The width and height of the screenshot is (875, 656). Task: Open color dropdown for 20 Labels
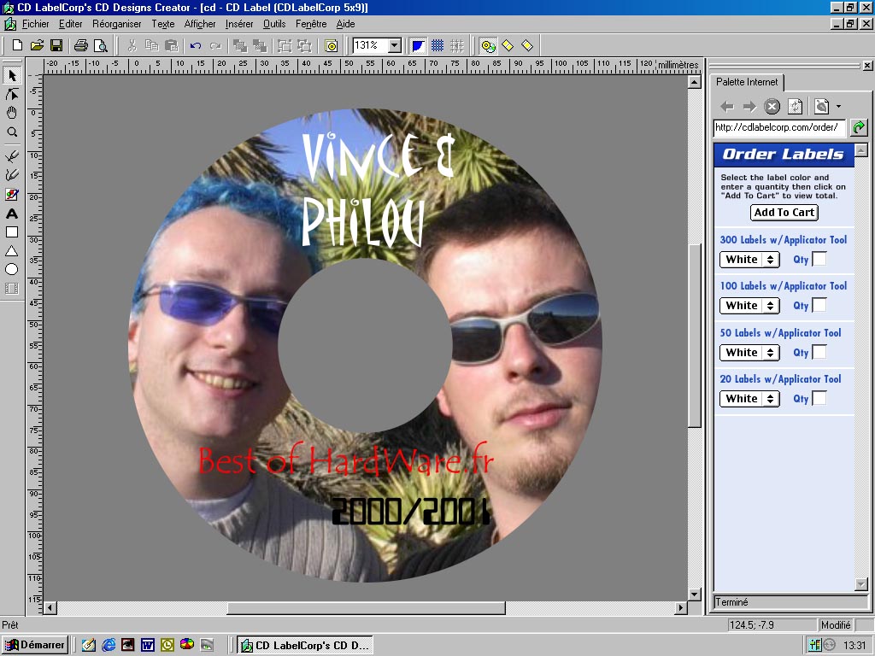pyautogui.click(x=749, y=399)
